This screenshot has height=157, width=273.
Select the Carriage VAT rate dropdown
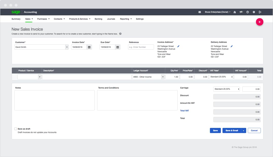click(226, 89)
